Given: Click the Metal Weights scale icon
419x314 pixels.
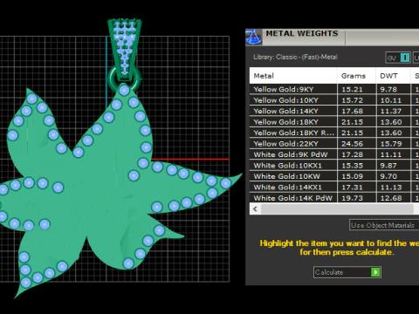Looking at the screenshot, I should 254,37.
